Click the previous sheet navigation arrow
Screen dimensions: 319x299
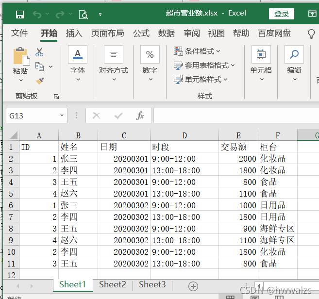[18, 286]
